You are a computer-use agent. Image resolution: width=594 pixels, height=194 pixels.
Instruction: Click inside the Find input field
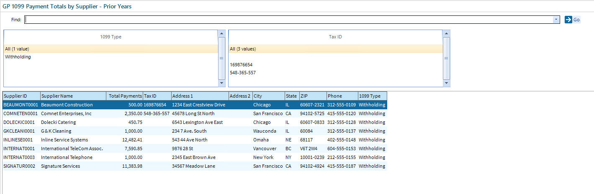(289, 20)
